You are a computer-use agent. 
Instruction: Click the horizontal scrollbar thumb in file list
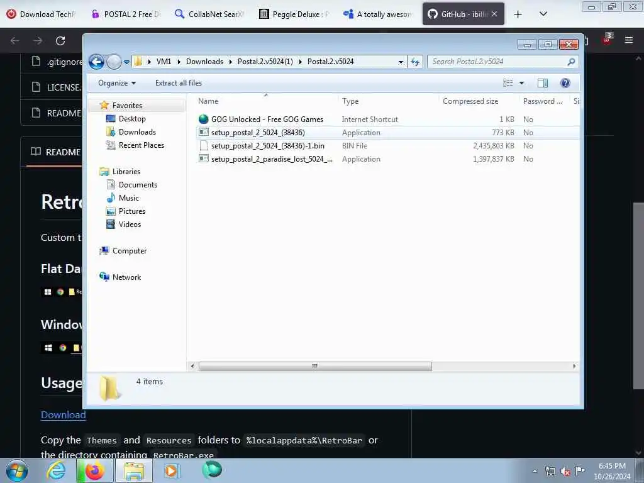(315, 366)
